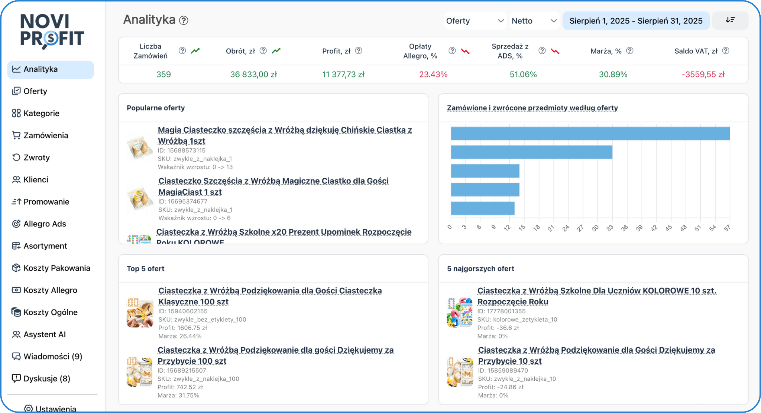Open the Sierpień 2025 date range picker
The height and width of the screenshot is (413, 761).
[636, 21]
